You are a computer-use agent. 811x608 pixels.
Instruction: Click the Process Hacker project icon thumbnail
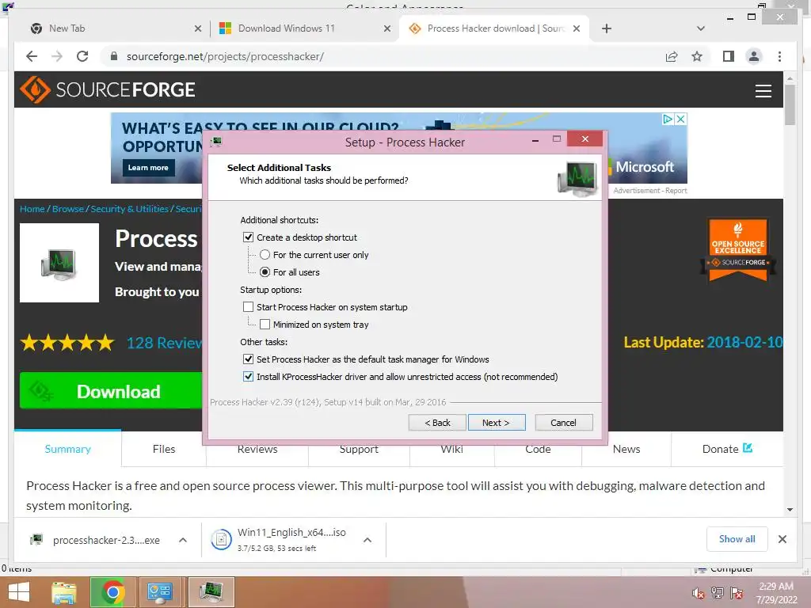(59, 263)
